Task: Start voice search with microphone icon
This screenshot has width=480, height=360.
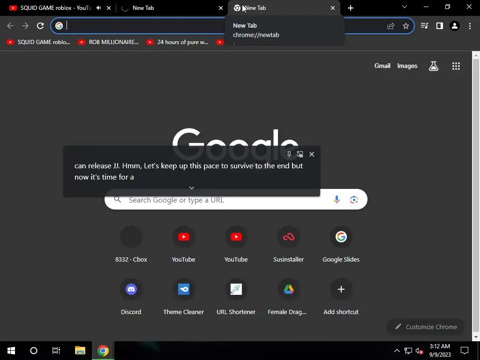Action: (337, 200)
